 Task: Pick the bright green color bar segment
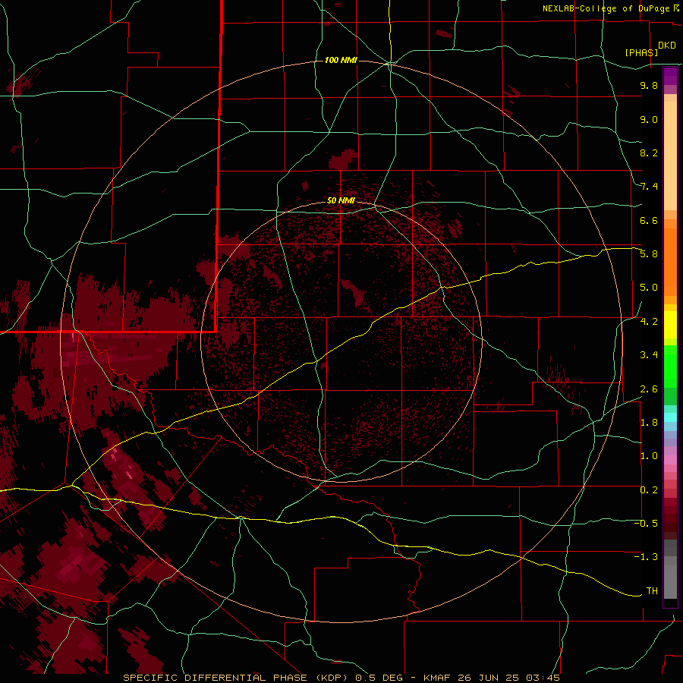pyautogui.click(x=670, y=366)
